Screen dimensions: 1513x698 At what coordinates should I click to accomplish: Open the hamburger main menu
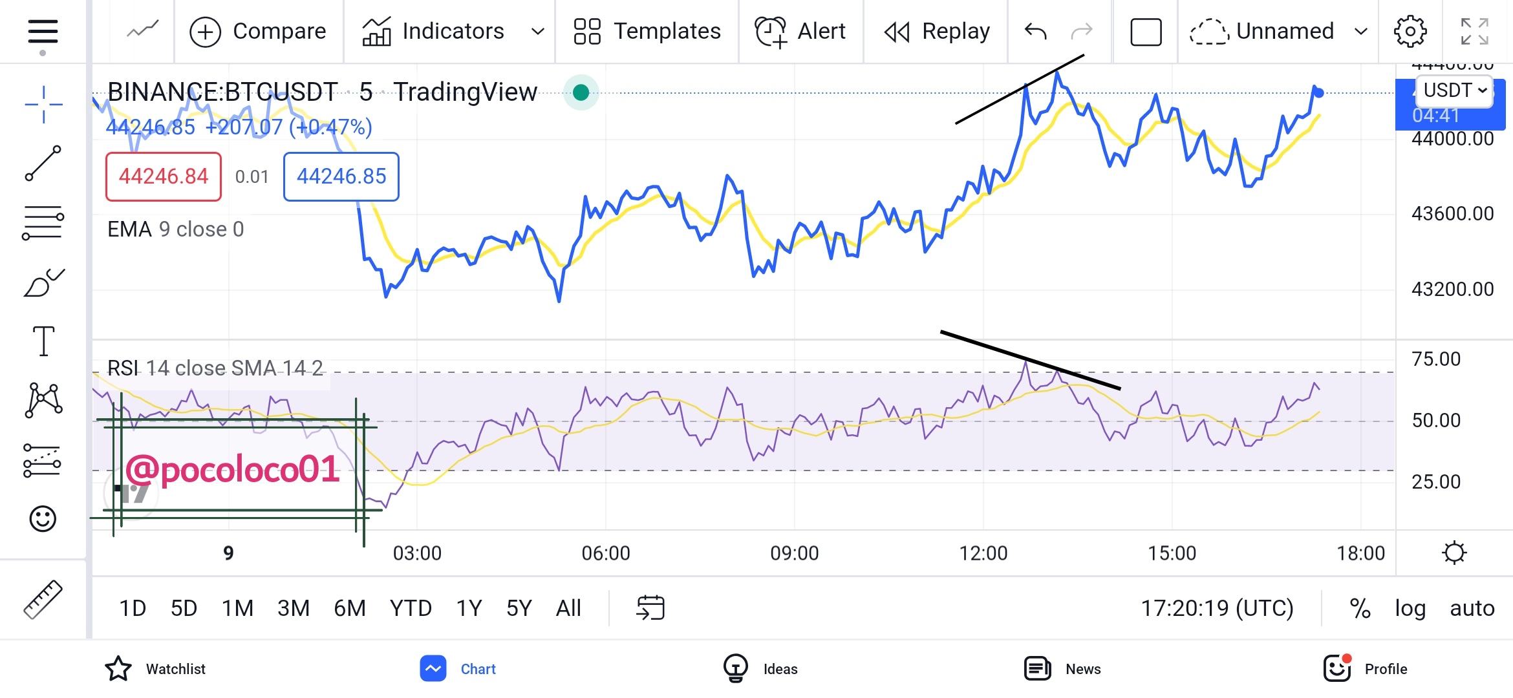tap(43, 32)
